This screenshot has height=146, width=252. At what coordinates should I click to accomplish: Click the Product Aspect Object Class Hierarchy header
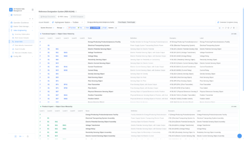click(57, 106)
